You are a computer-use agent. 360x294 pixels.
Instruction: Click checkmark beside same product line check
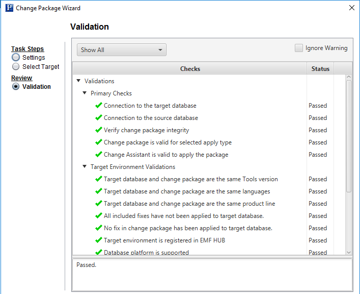coord(99,204)
